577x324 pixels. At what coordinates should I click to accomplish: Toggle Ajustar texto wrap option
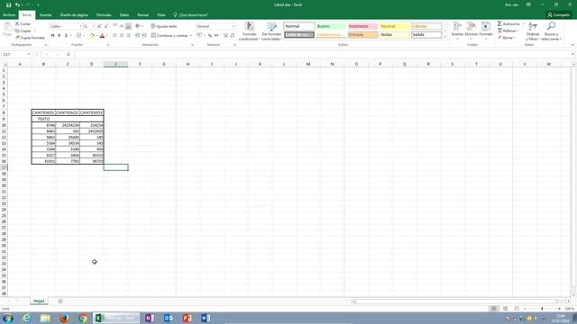pos(164,26)
